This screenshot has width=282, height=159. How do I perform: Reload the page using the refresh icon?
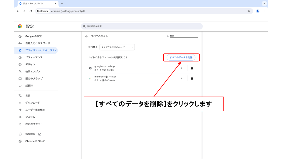(31, 11)
